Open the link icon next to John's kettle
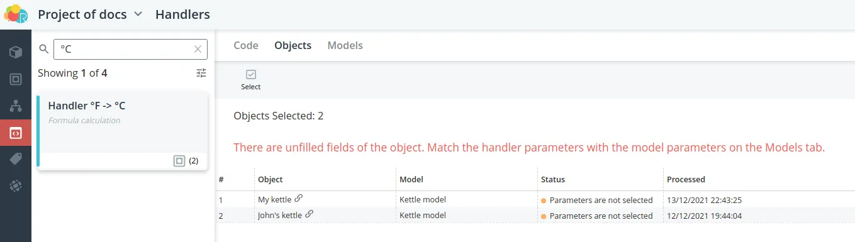The height and width of the screenshot is (242, 855). pyautogui.click(x=309, y=214)
